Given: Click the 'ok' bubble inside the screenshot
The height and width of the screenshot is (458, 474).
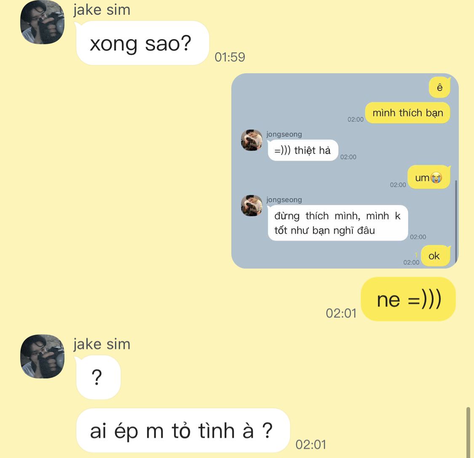Looking at the screenshot, I should pyautogui.click(x=435, y=256).
